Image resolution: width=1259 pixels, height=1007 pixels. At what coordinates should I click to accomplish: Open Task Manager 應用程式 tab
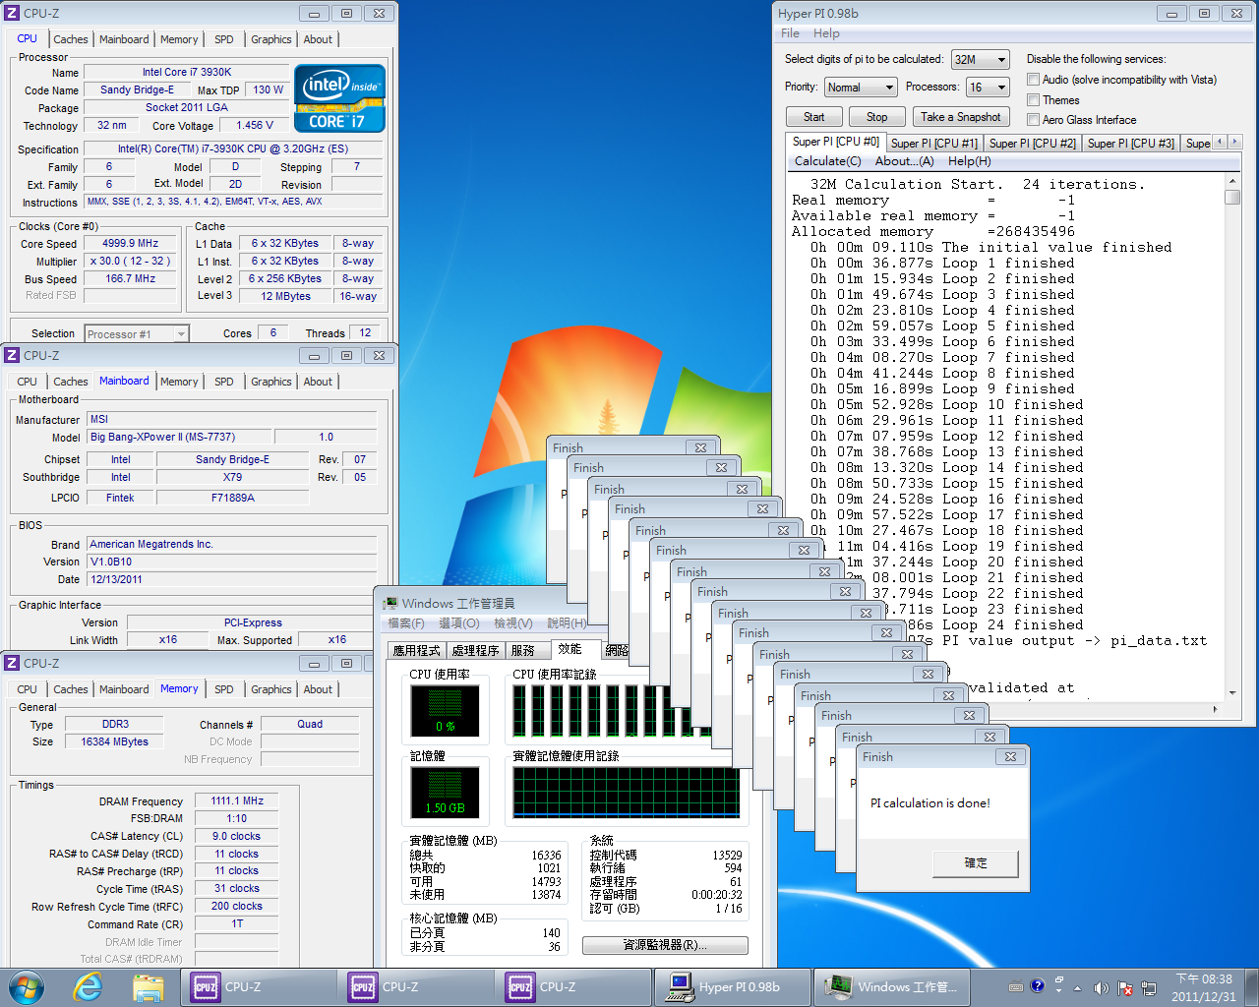(x=417, y=650)
